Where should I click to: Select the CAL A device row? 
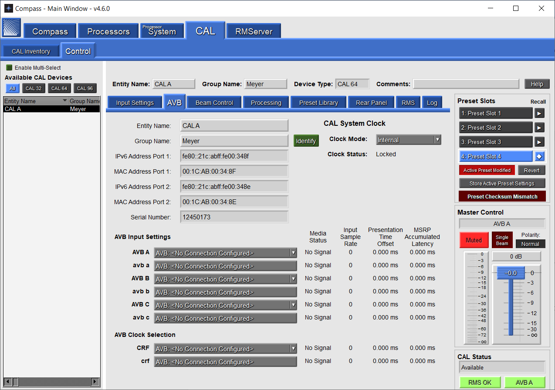point(52,109)
